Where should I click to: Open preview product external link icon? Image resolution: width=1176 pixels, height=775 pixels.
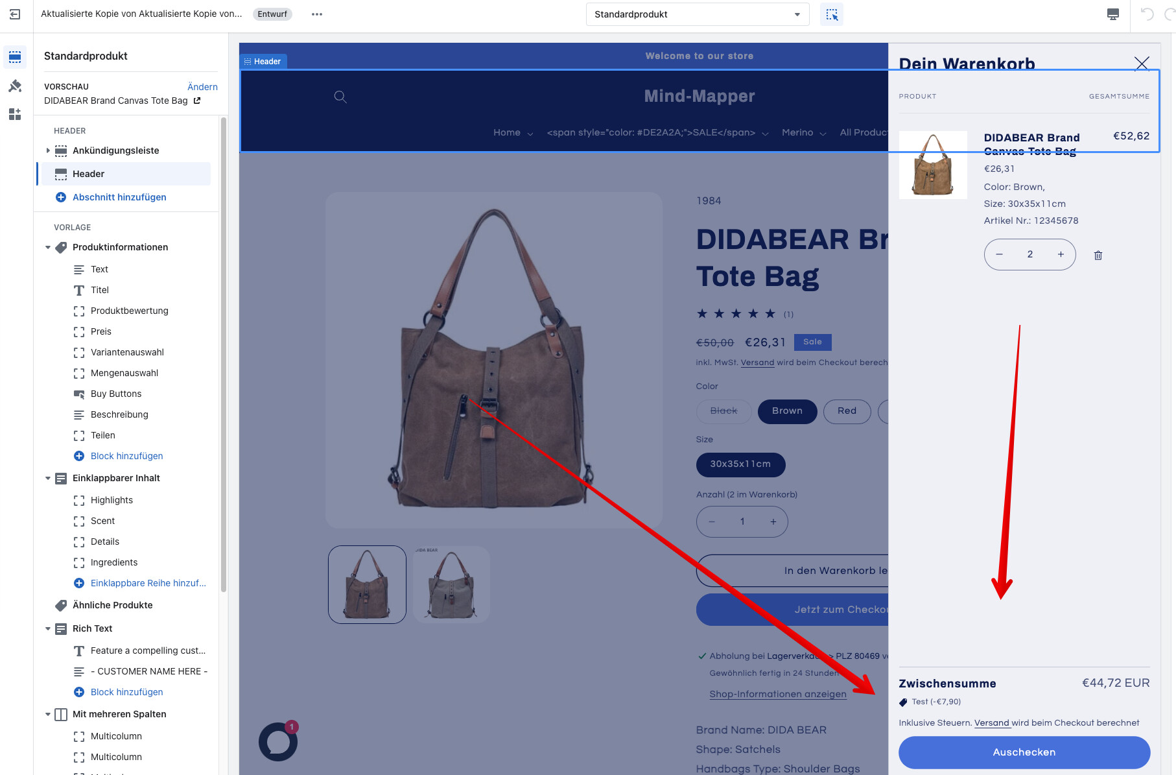(197, 101)
